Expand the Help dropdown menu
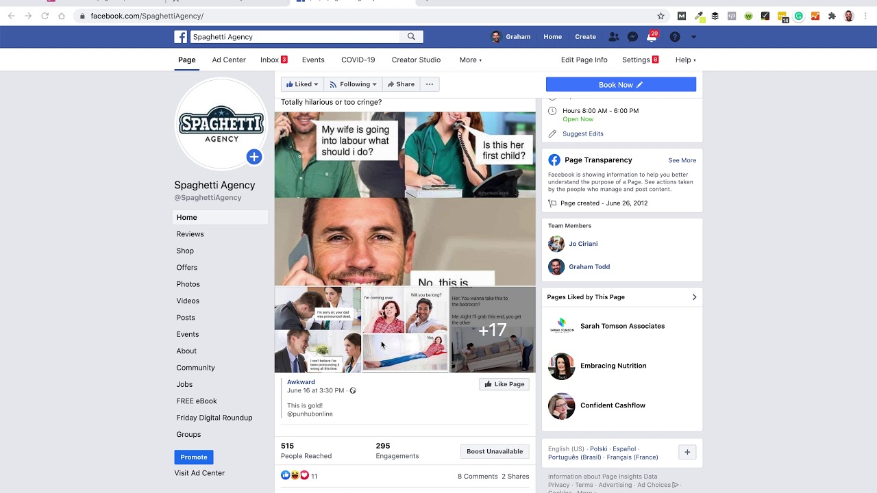This screenshot has height=493, width=877. tap(686, 60)
